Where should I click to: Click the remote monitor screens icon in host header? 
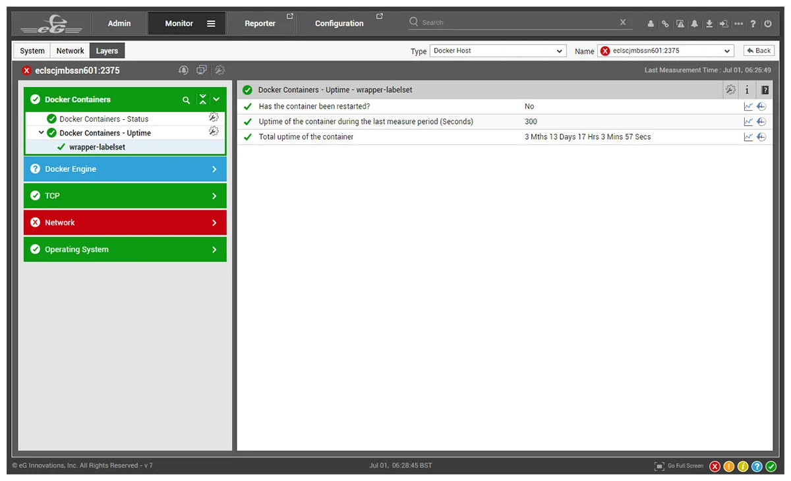pyautogui.click(x=202, y=70)
